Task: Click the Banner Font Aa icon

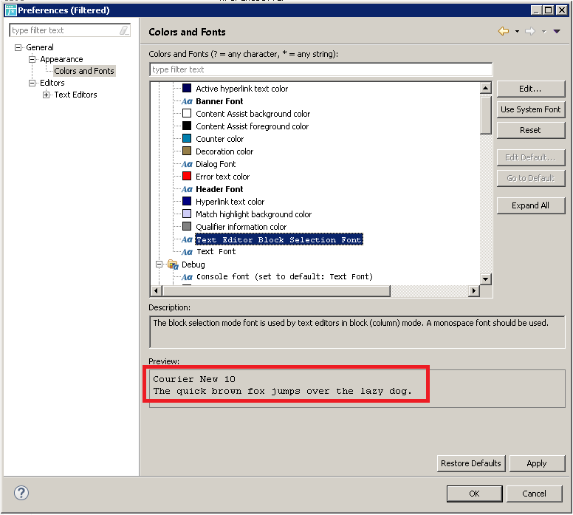Action: click(187, 101)
